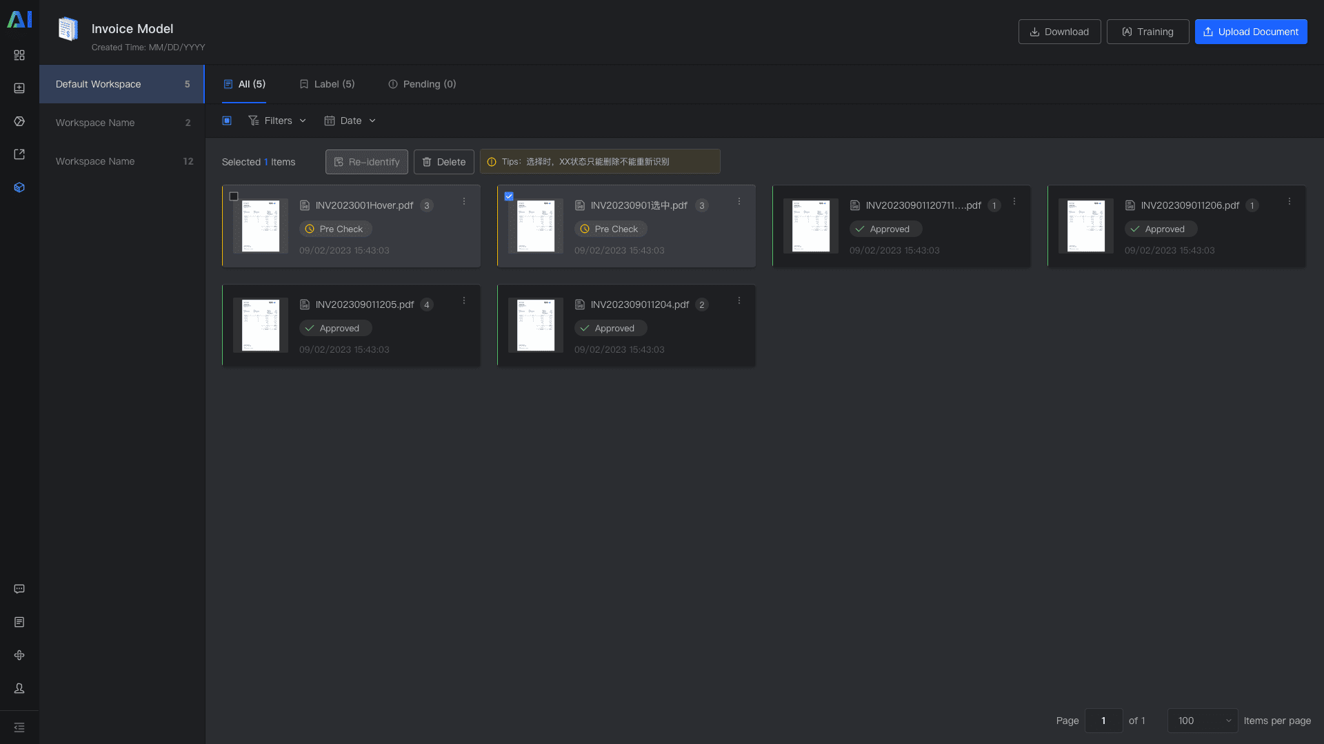This screenshot has height=744, width=1324.
Task: Click the chat message icon in sidebar
Action: click(19, 589)
